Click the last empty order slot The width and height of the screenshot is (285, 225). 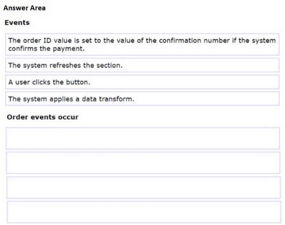[x=142, y=212]
